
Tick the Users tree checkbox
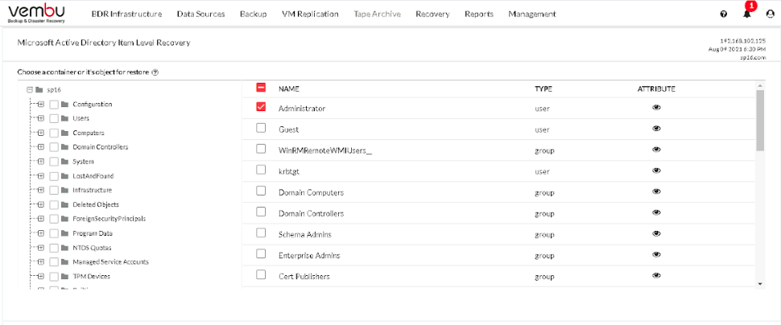tap(54, 119)
